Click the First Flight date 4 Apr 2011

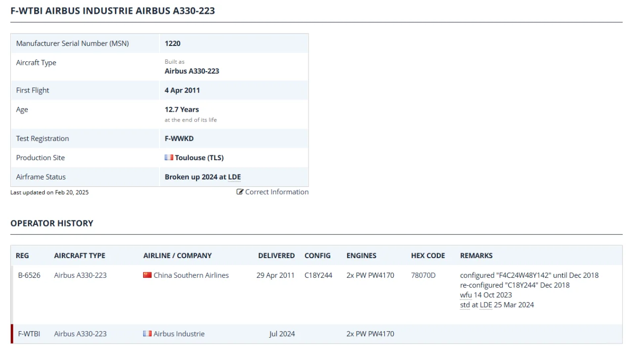[x=182, y=90]
